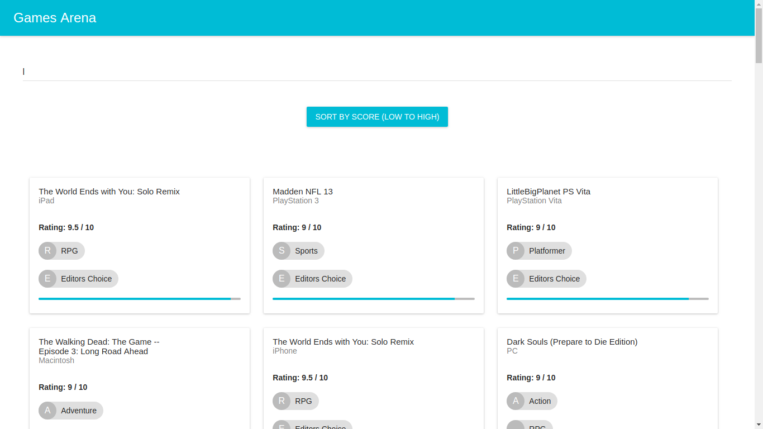The image size is (763, 429).
Task: Click Rating 9 / 10 on Dark Souls card
Action: pos(531,378)
